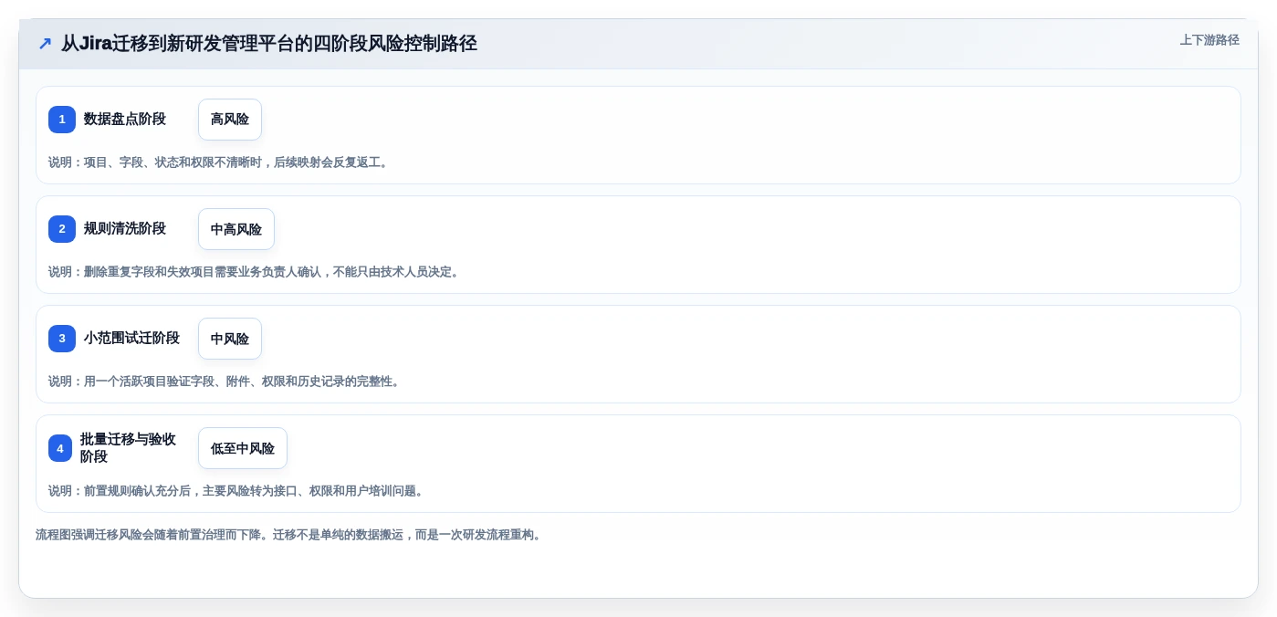The height and width of the screenshot is (617, 1277).
Task: Select the 低至中风险 risk tag
Action: click(x=243, y=448)
